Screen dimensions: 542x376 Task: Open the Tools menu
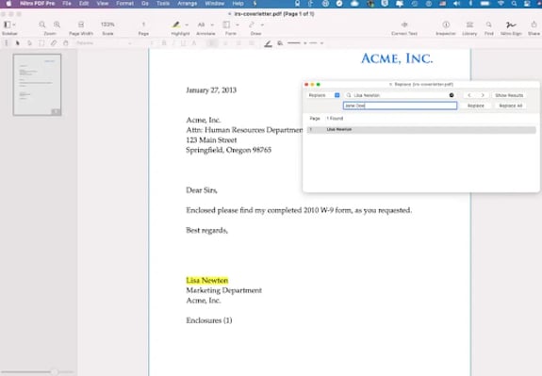coord(163,4)
